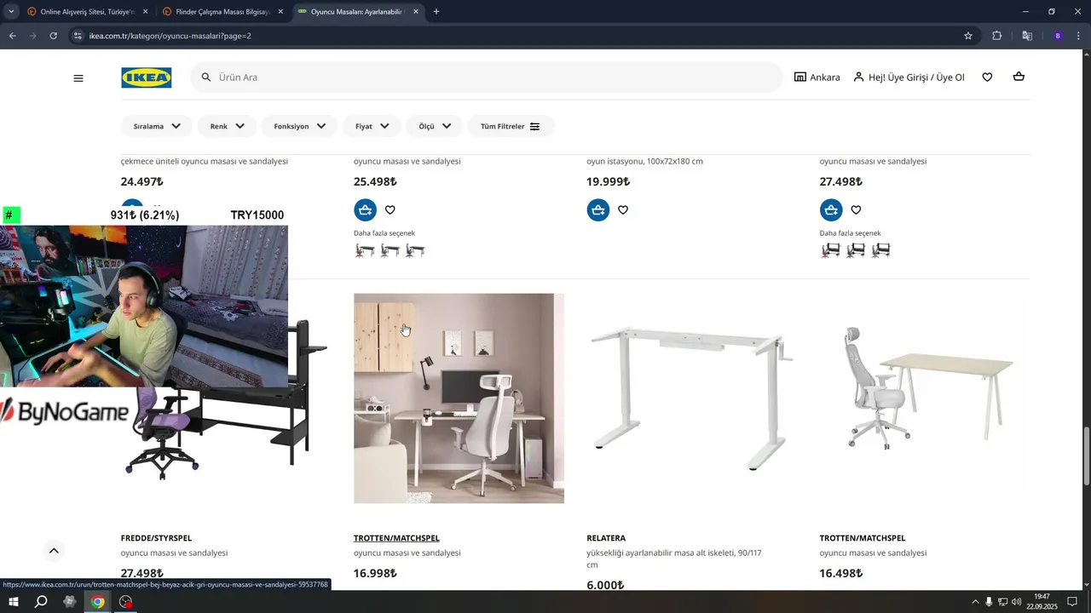This screenshot has height=613, width=1091.
Task: Add the 27.498₺ right-column product to cart
Action: tap(831, 209)
